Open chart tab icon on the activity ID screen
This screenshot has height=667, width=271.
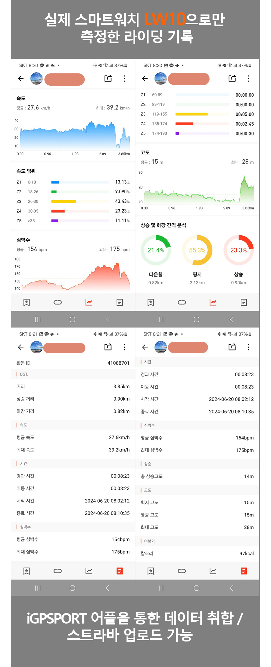tap(89, 571)
